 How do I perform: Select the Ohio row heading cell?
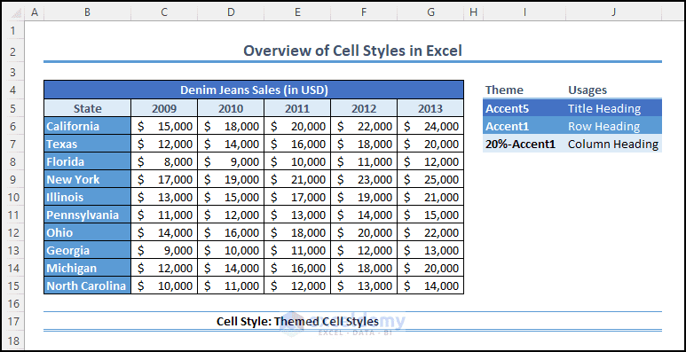(88, 232)
